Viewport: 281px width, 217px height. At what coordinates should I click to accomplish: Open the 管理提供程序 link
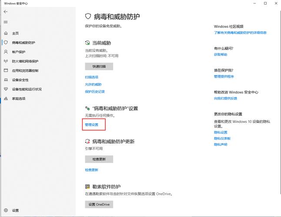point(224,76)
